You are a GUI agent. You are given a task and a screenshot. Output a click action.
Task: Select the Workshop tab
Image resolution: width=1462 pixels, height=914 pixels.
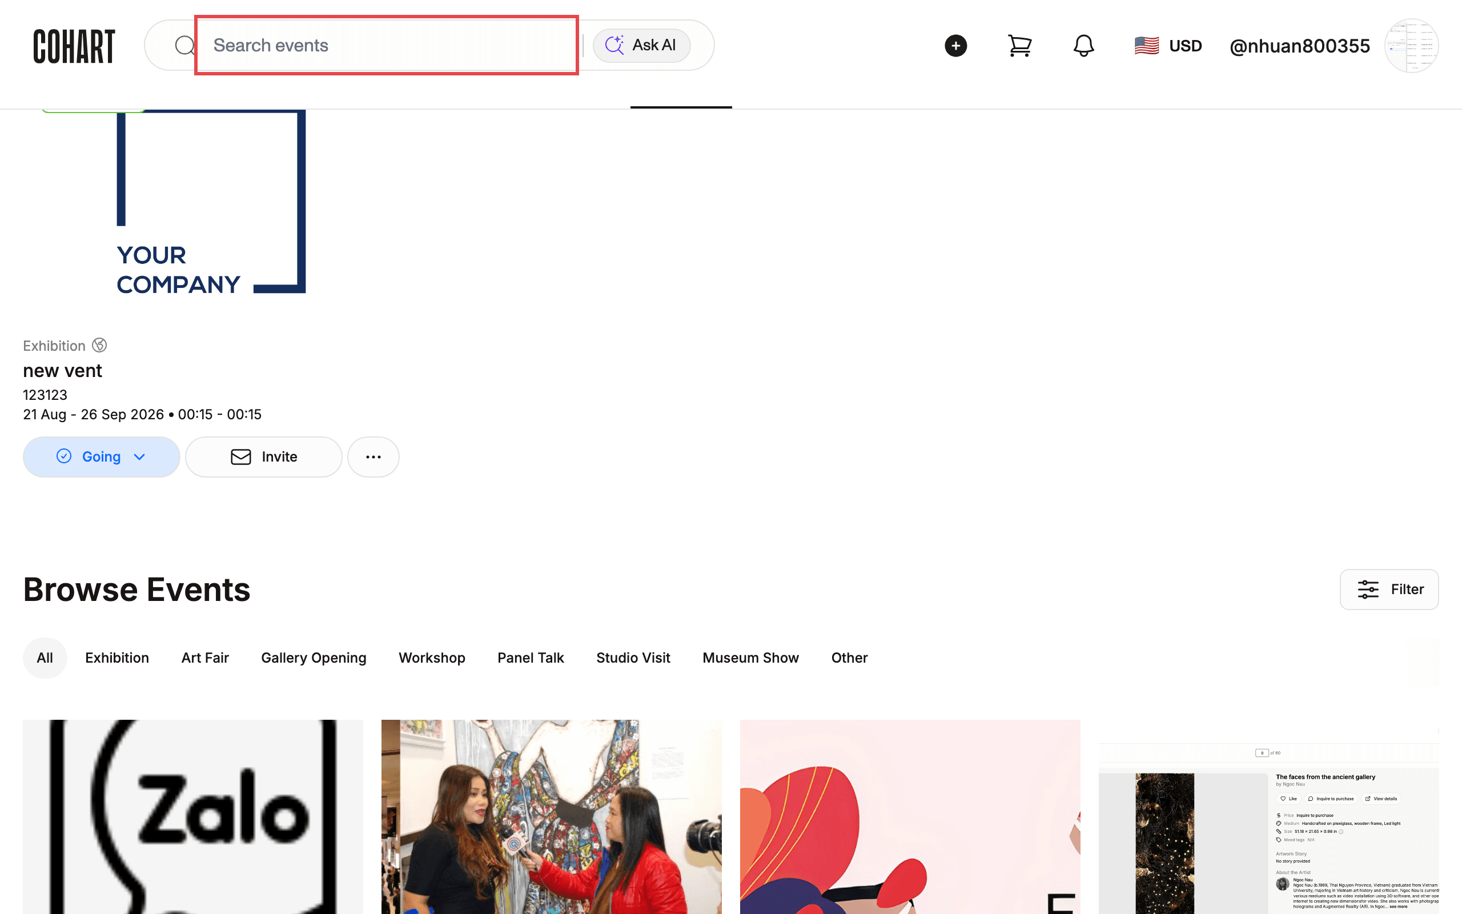[x=432, y=658]
